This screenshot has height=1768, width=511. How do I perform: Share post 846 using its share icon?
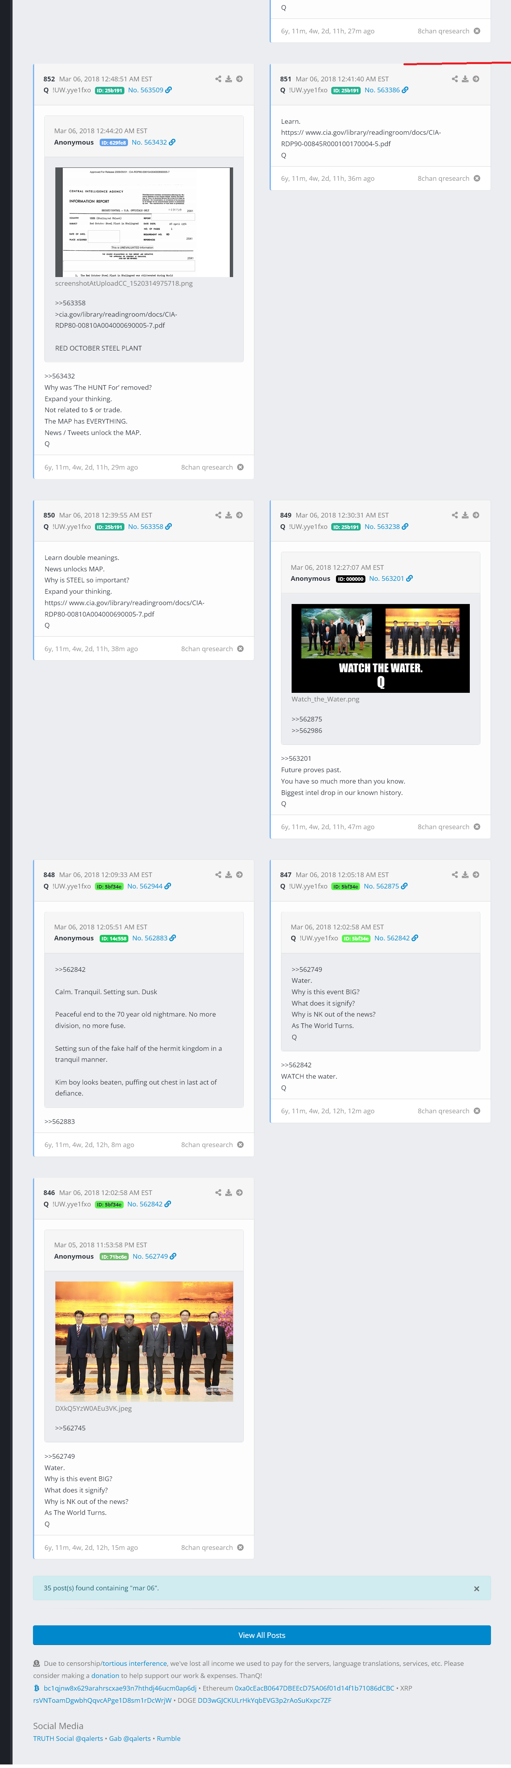coord(218,1192)
